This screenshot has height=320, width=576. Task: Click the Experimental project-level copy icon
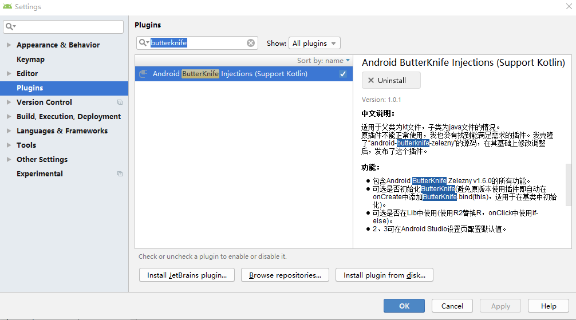(x=120, y=174)
